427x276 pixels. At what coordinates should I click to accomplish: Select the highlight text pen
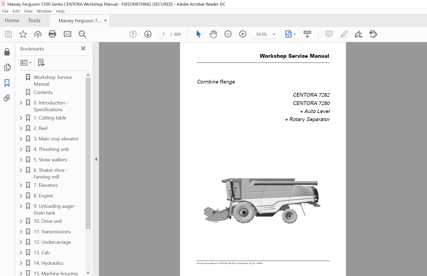[x=344, y=34]
